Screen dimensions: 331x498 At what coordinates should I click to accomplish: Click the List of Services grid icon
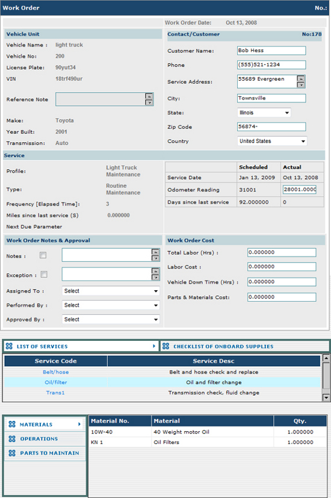coord(9,346)
